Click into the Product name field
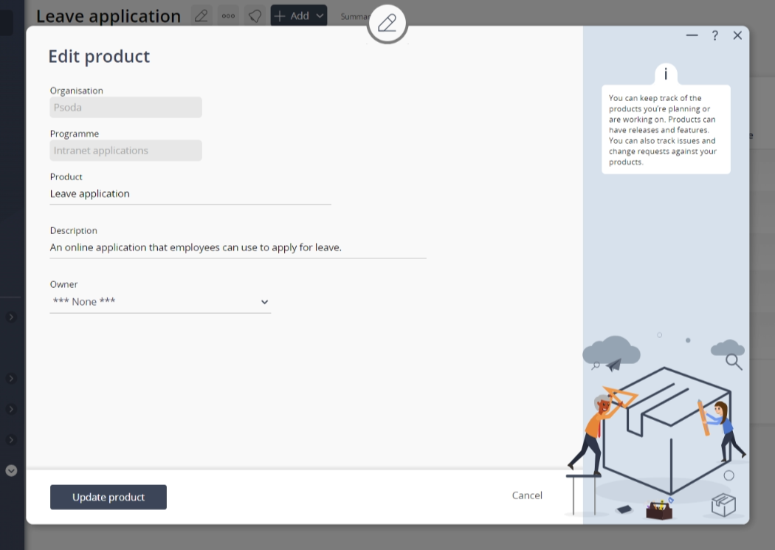The height and width of the screenshot is (550, 775). pos(190,194)
